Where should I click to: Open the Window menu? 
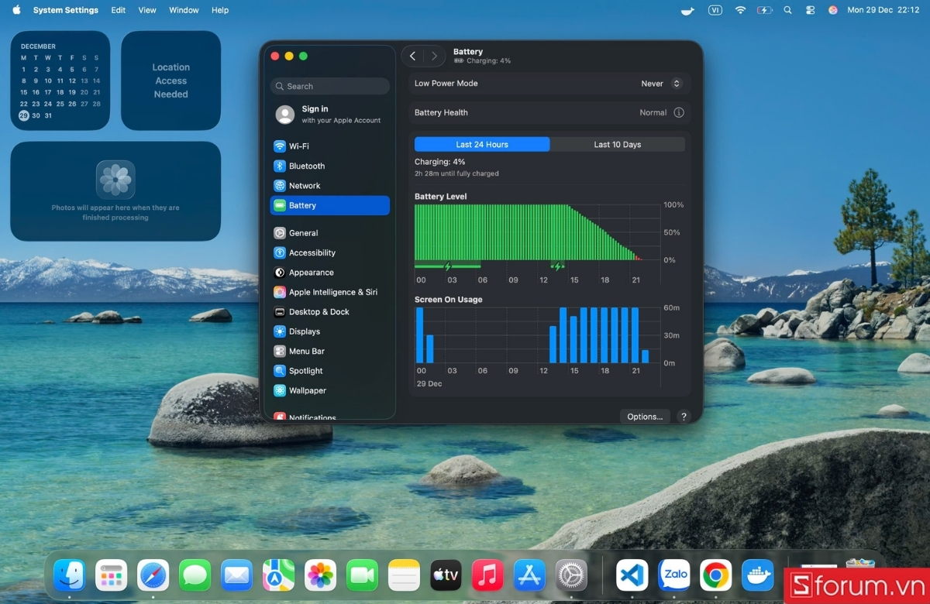click(x=184, y=10)
